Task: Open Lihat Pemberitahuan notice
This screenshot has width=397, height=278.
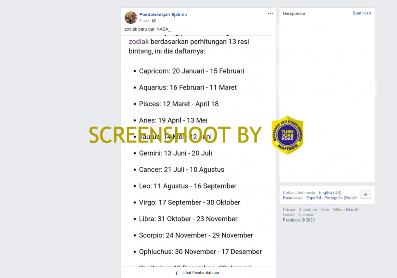Action: tap(200, 273)
